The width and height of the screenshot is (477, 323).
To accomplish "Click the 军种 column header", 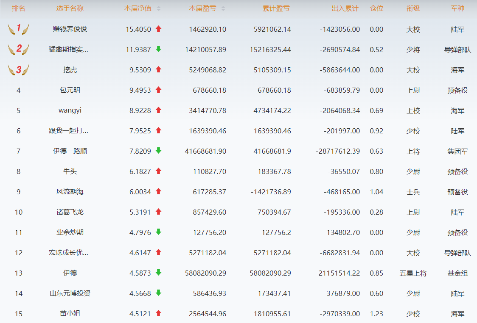I will coord(457,8).
